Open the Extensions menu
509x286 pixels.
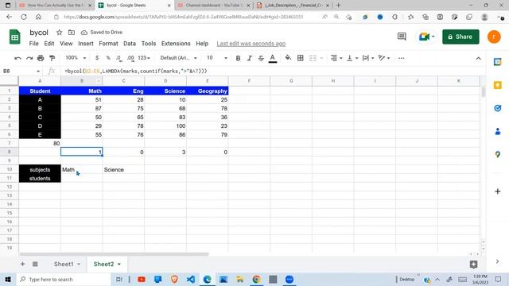click(x=176, y=44)
